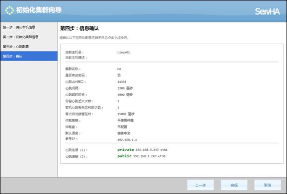Click takeover delay value 15000 毫秒

[126, 114]
